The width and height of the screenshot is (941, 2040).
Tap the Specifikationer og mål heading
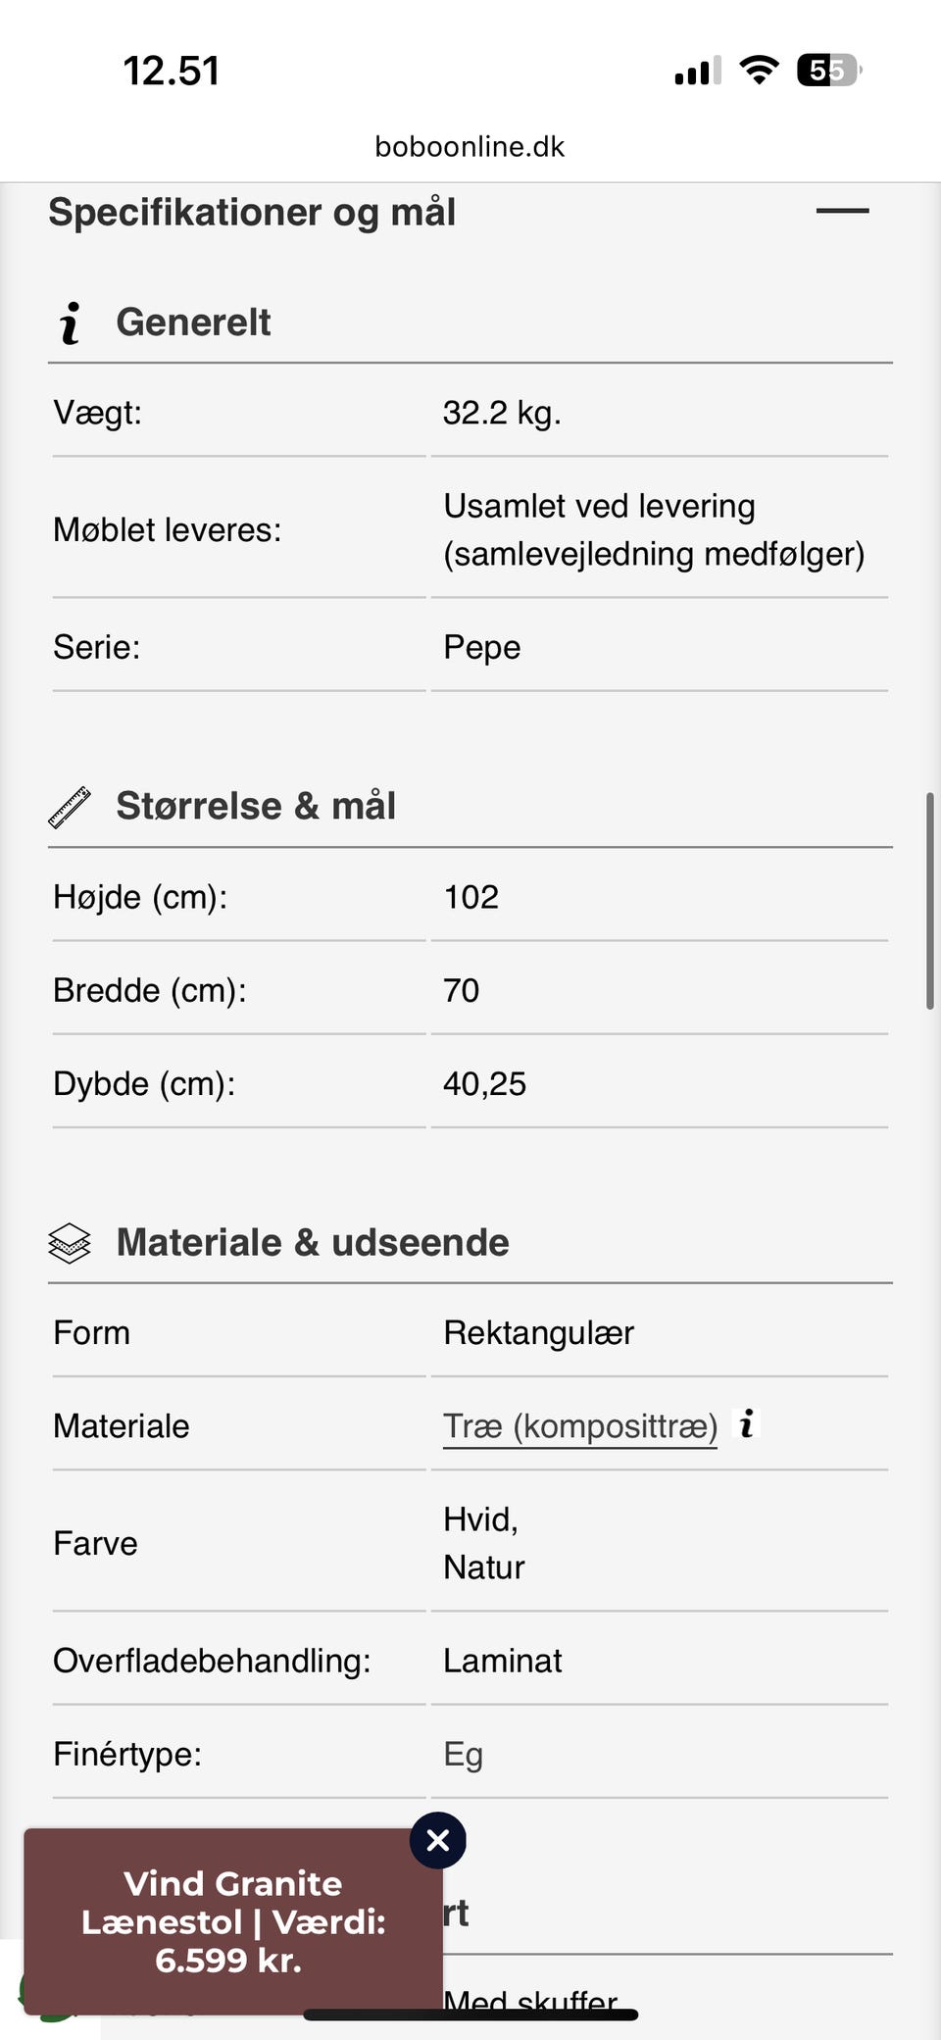(x=252, y=212)
